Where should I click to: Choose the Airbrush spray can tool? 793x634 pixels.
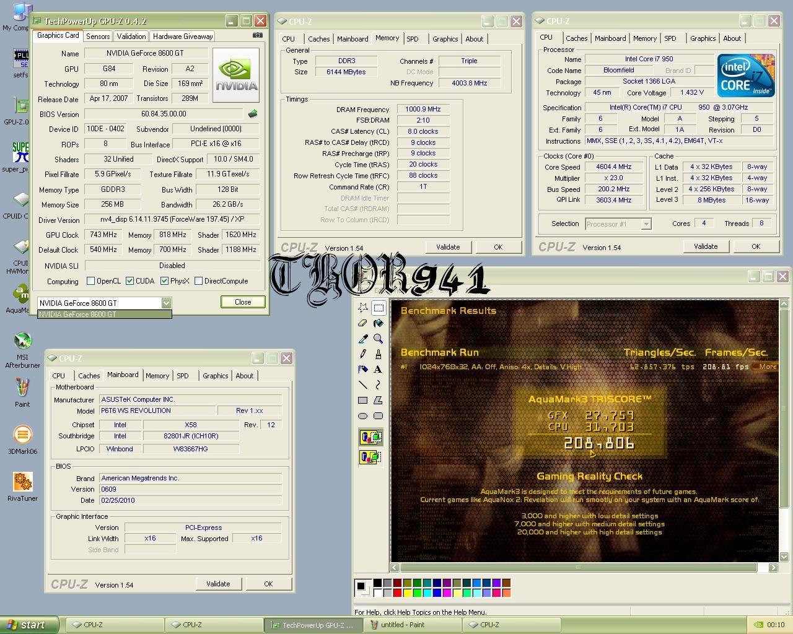click(x=363, y=370)
